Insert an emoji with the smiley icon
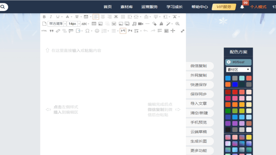Screen dimensions: 276x155 pos(97,31)
